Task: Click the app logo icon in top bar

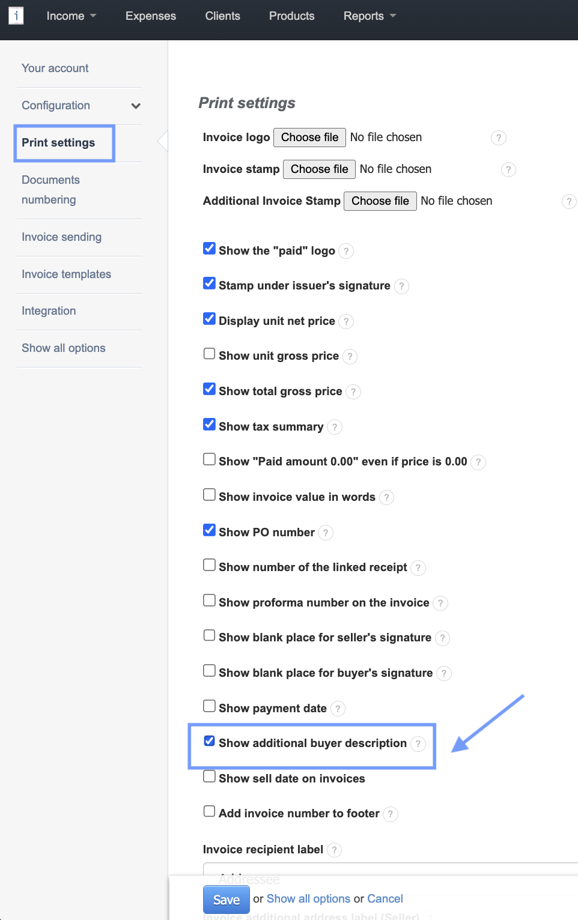Action: (x=16, y=16)
